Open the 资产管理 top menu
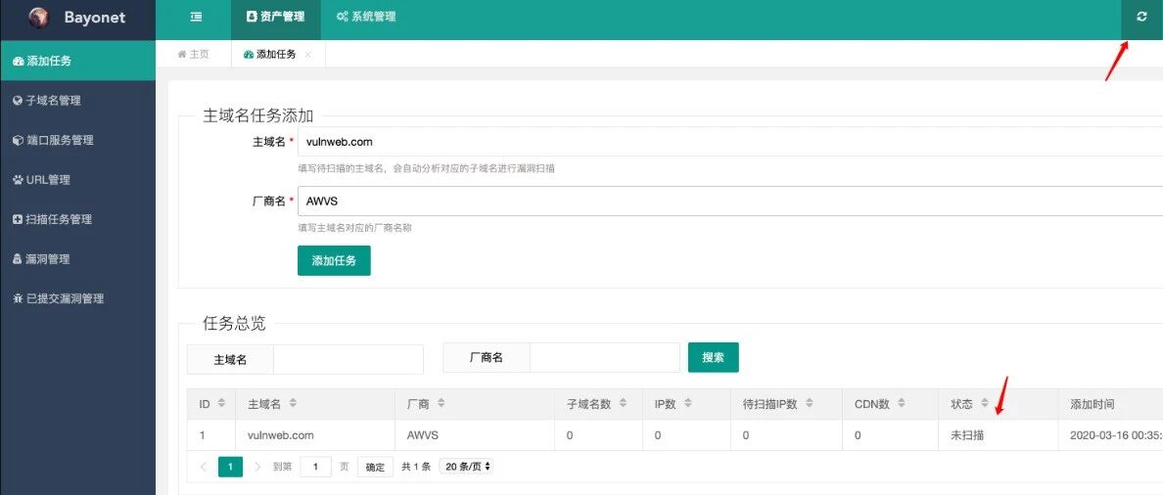Image resolution: width=1163 pixels, height=495 pixels. click(x=275, y=17)
